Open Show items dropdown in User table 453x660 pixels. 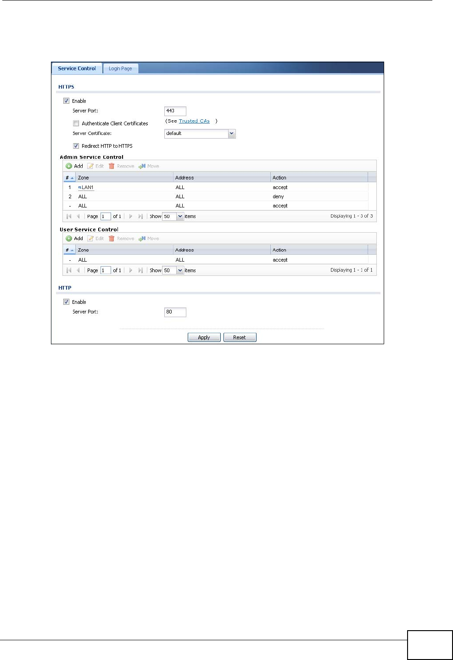(x=180, y=270)
